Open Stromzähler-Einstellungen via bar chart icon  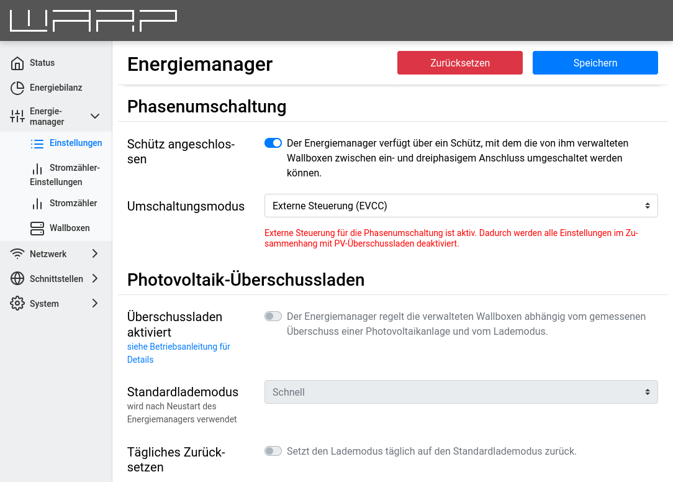coord(37,168)
